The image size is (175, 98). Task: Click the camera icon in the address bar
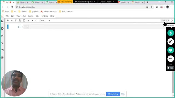pyautogui.click(x=147, y=7)
